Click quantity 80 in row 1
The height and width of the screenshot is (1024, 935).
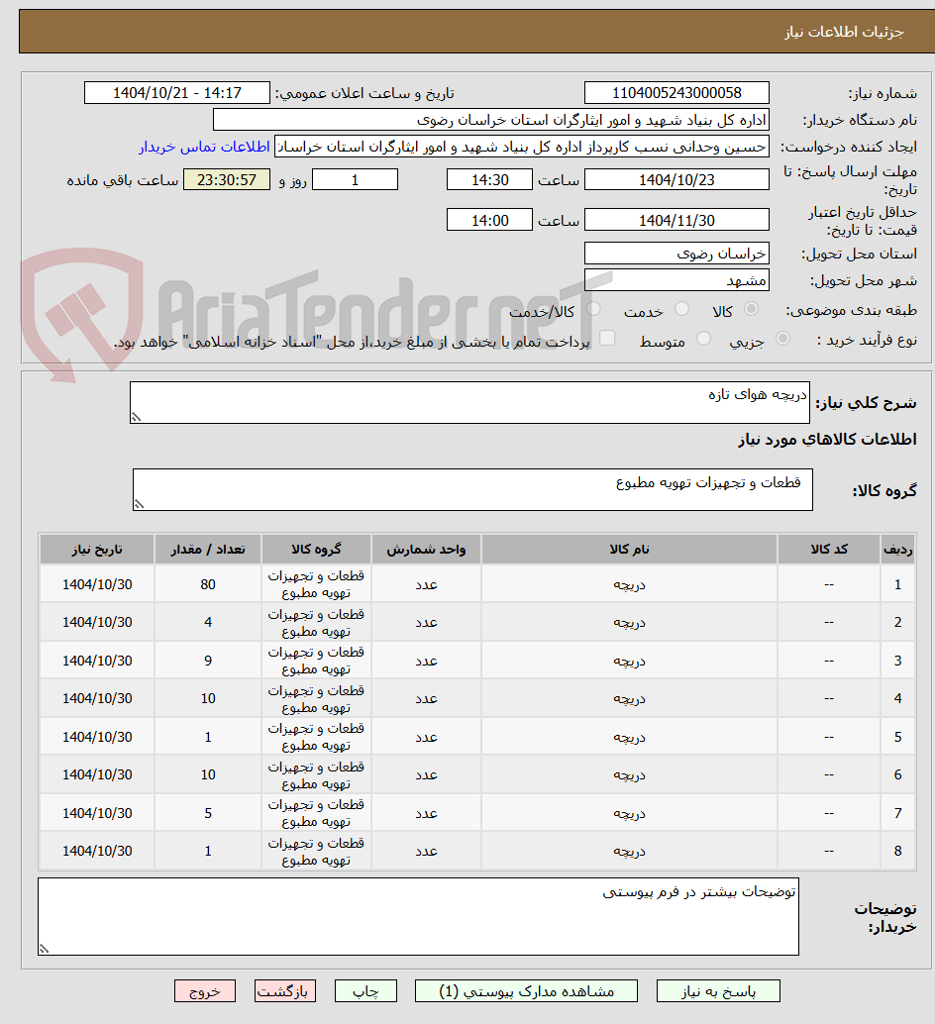click(208, 584)
